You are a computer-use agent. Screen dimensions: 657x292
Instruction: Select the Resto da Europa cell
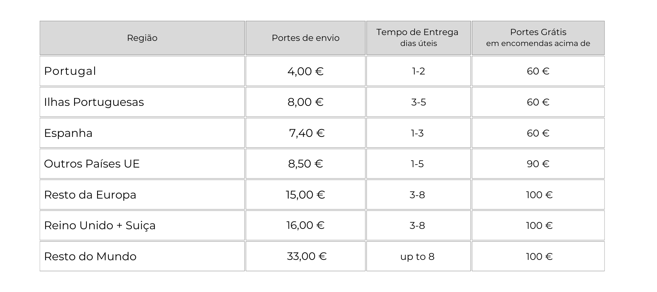point(142,195)
